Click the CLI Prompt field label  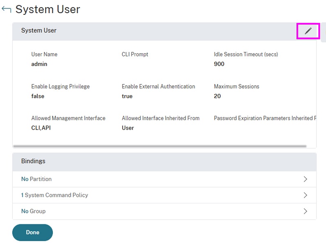135,54
